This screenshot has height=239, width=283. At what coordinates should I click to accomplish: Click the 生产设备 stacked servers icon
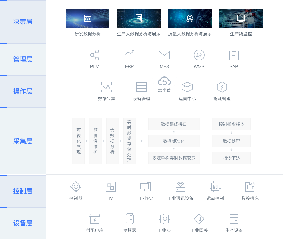click(x=234, y=219)
